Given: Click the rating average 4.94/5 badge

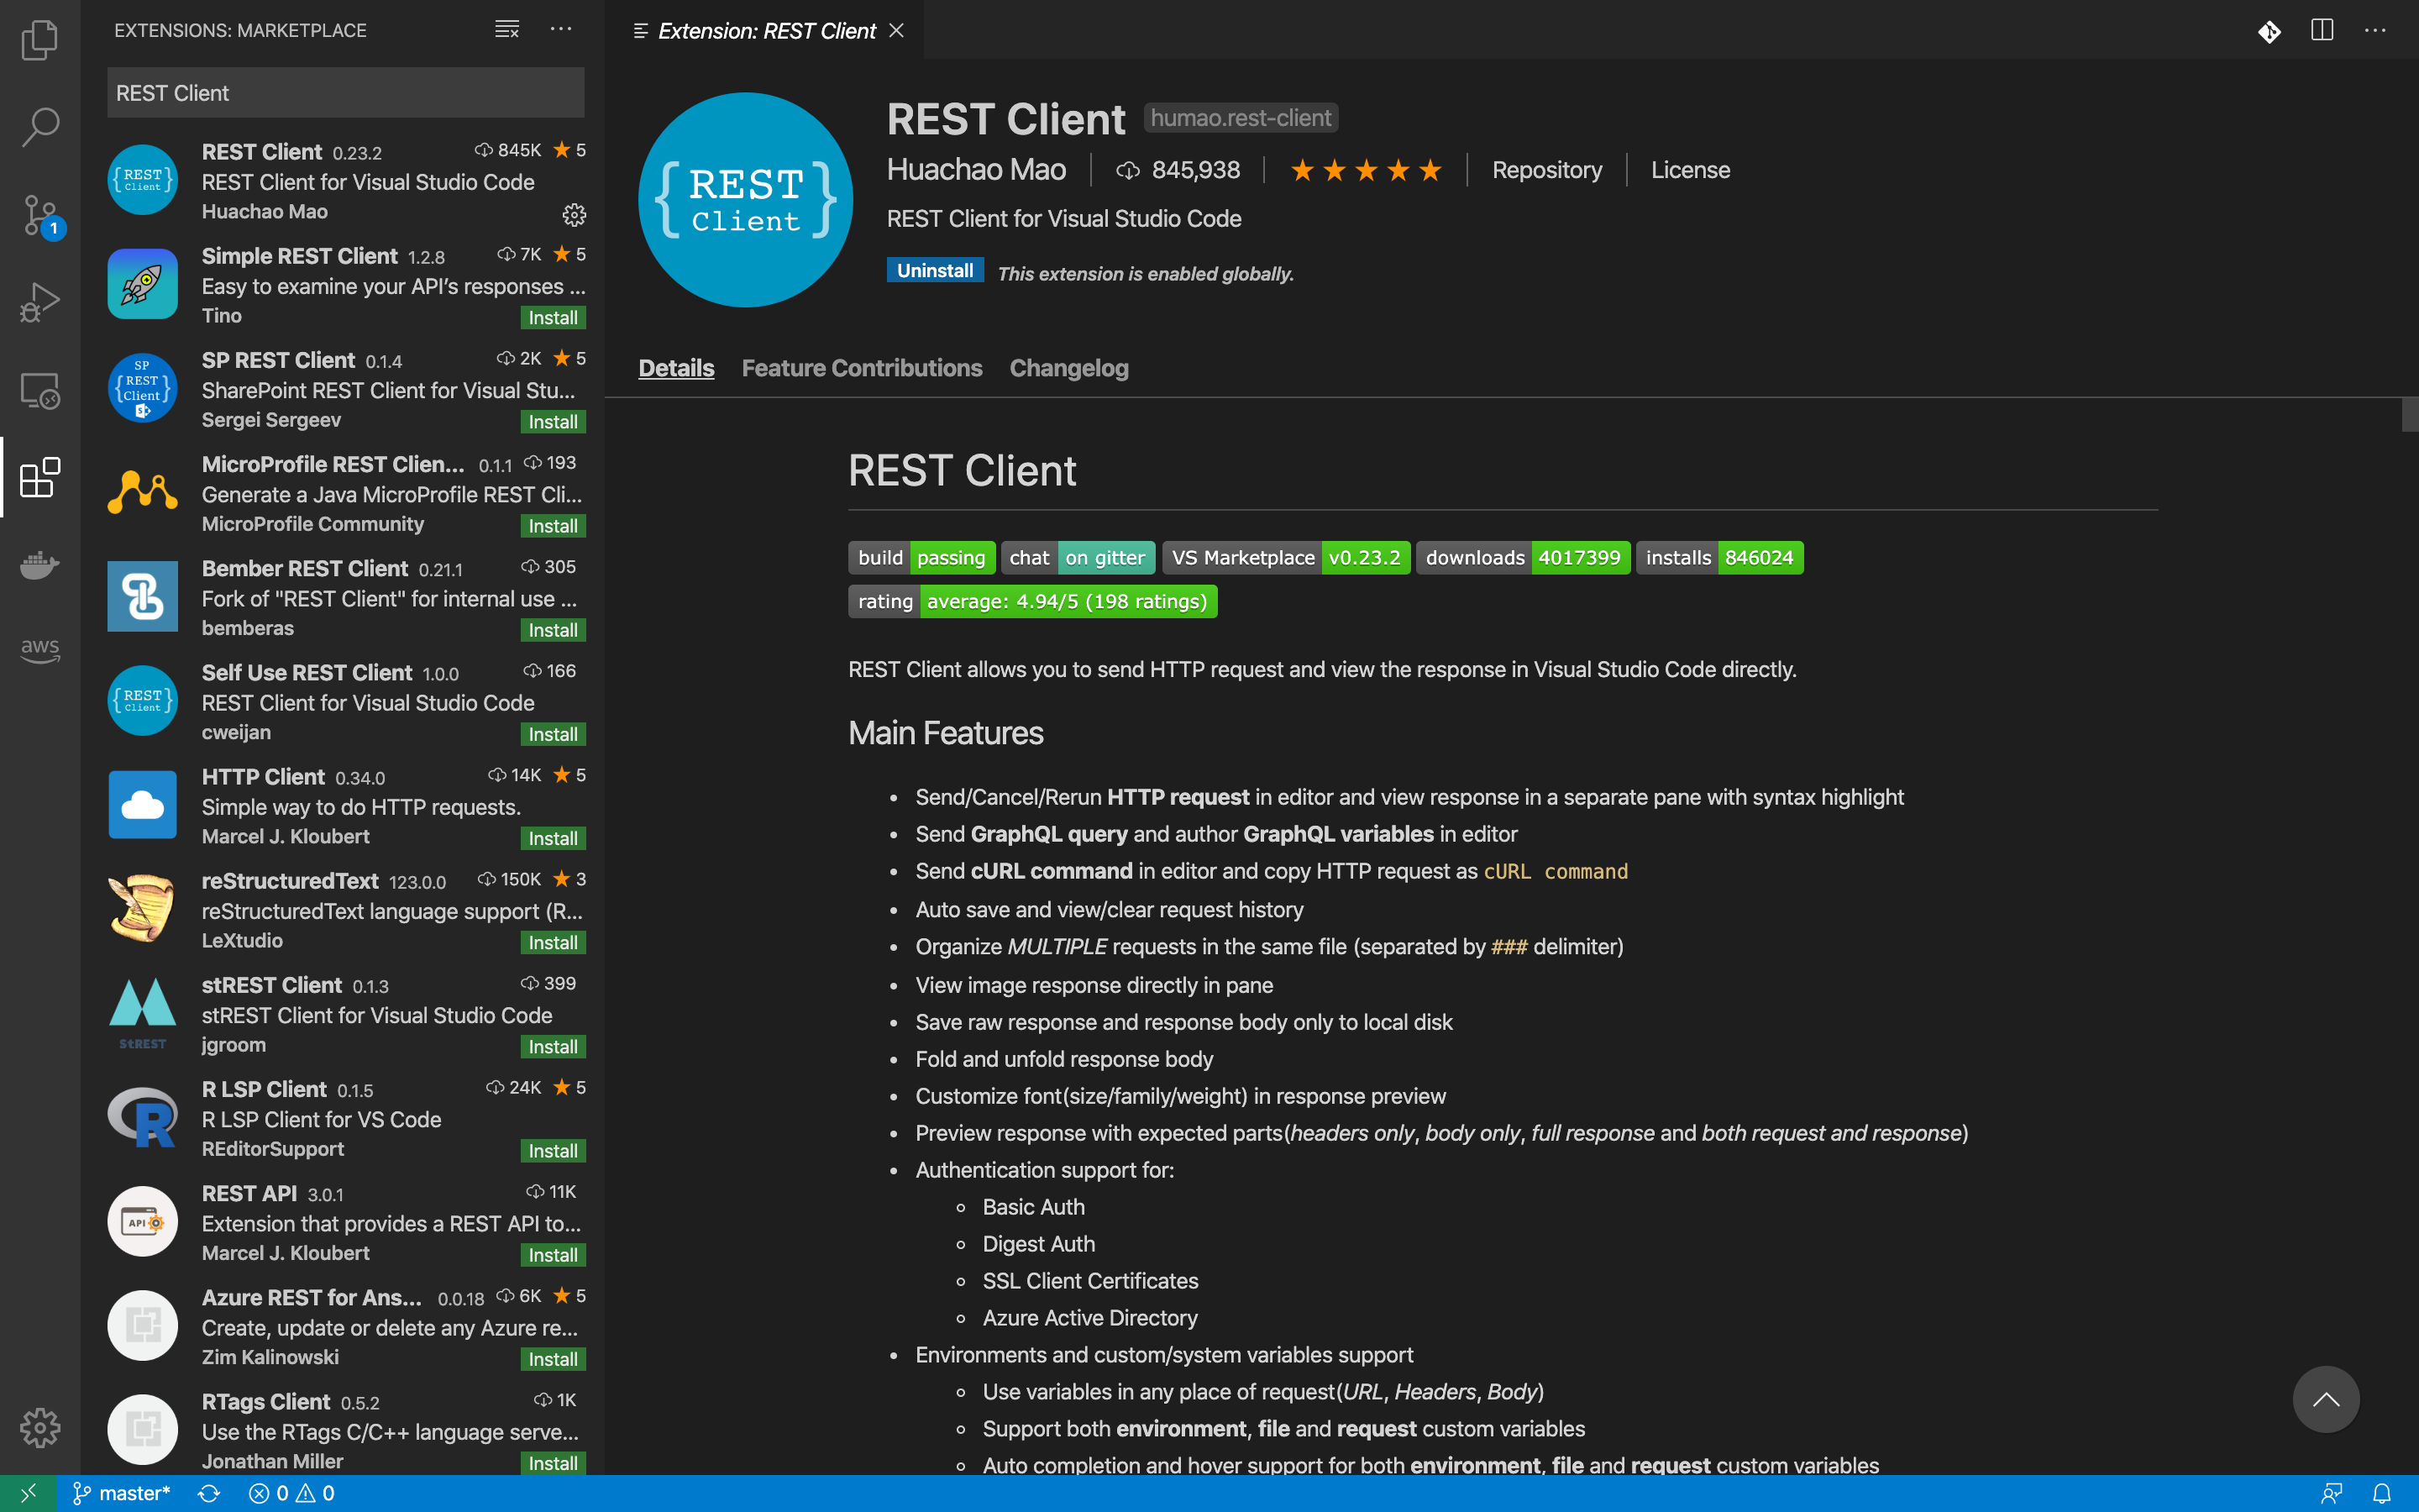Looking at the screenshot, I should pos(1032,602).
